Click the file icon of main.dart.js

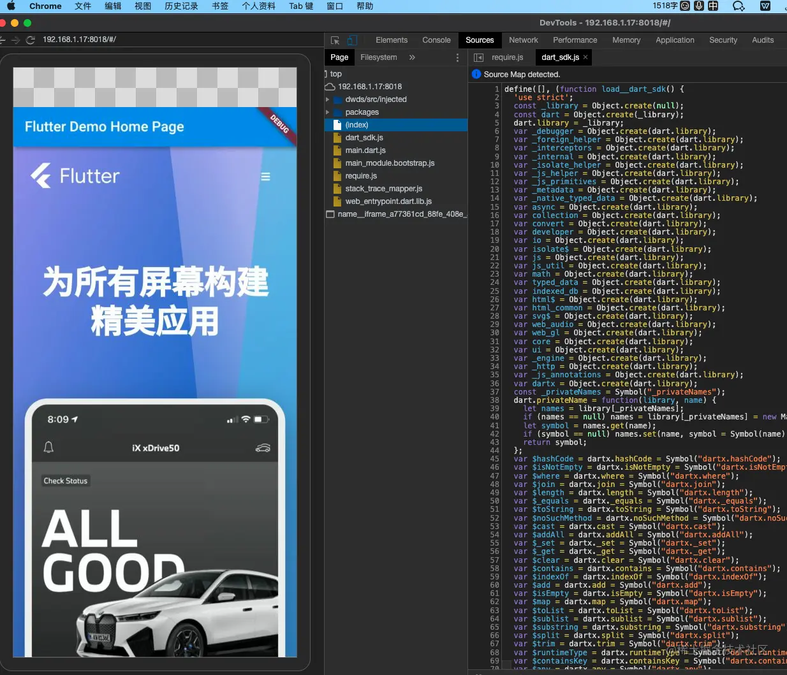click(x=338, y=150)
